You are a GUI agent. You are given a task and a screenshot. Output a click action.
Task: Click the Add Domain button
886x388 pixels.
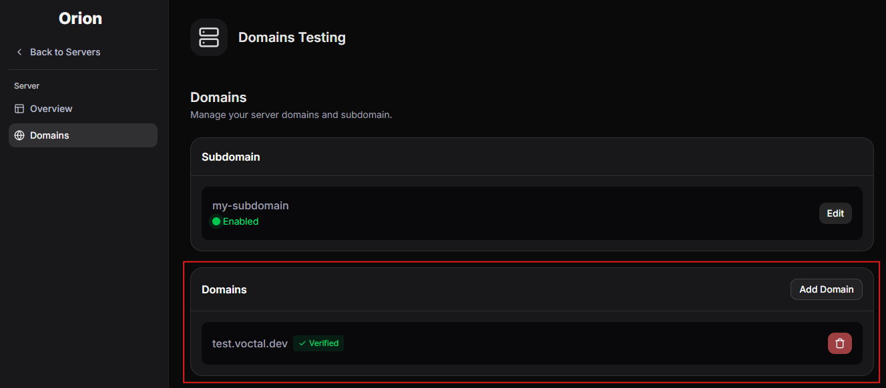pyautogui.click(x=827, y=289)
